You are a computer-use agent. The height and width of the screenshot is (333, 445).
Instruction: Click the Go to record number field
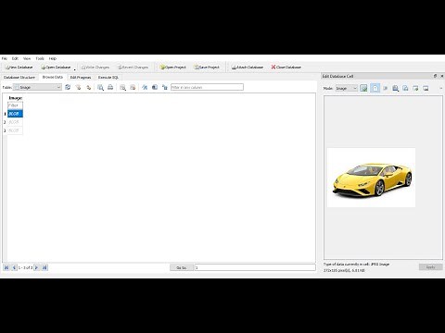pyautogui.click(x=255, y=267)
